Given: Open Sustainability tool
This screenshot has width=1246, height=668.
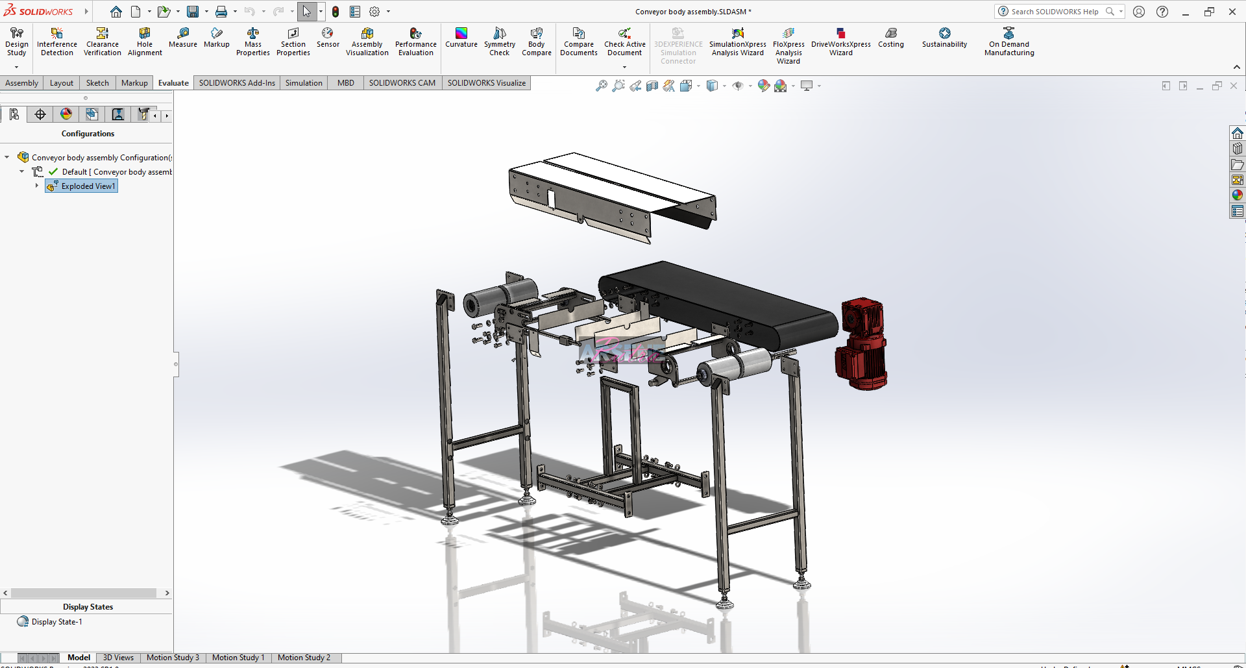Looking at the screenshot, I should (x=945, y=38).
